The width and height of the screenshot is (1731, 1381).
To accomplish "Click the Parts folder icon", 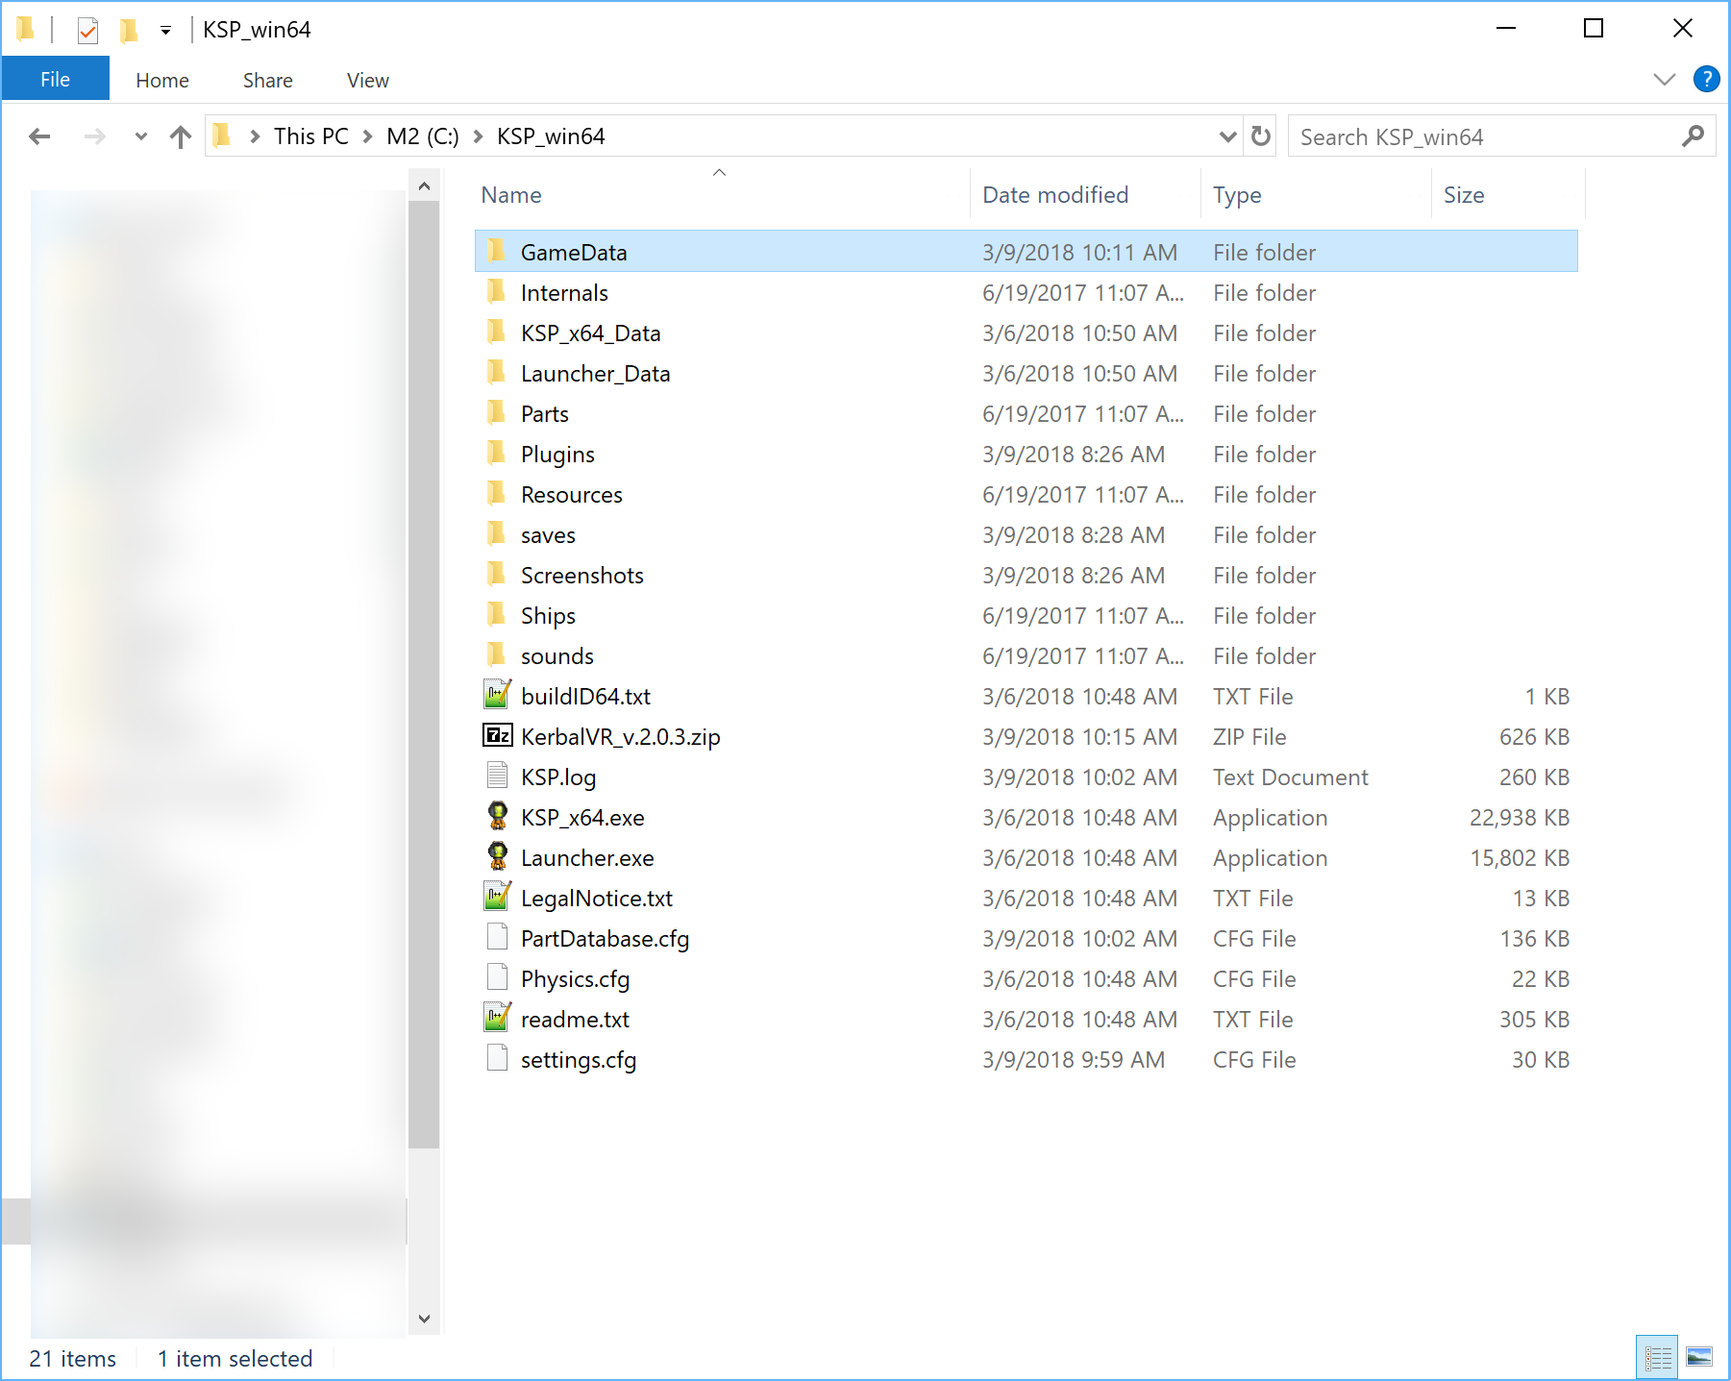I will coord(497,412).
